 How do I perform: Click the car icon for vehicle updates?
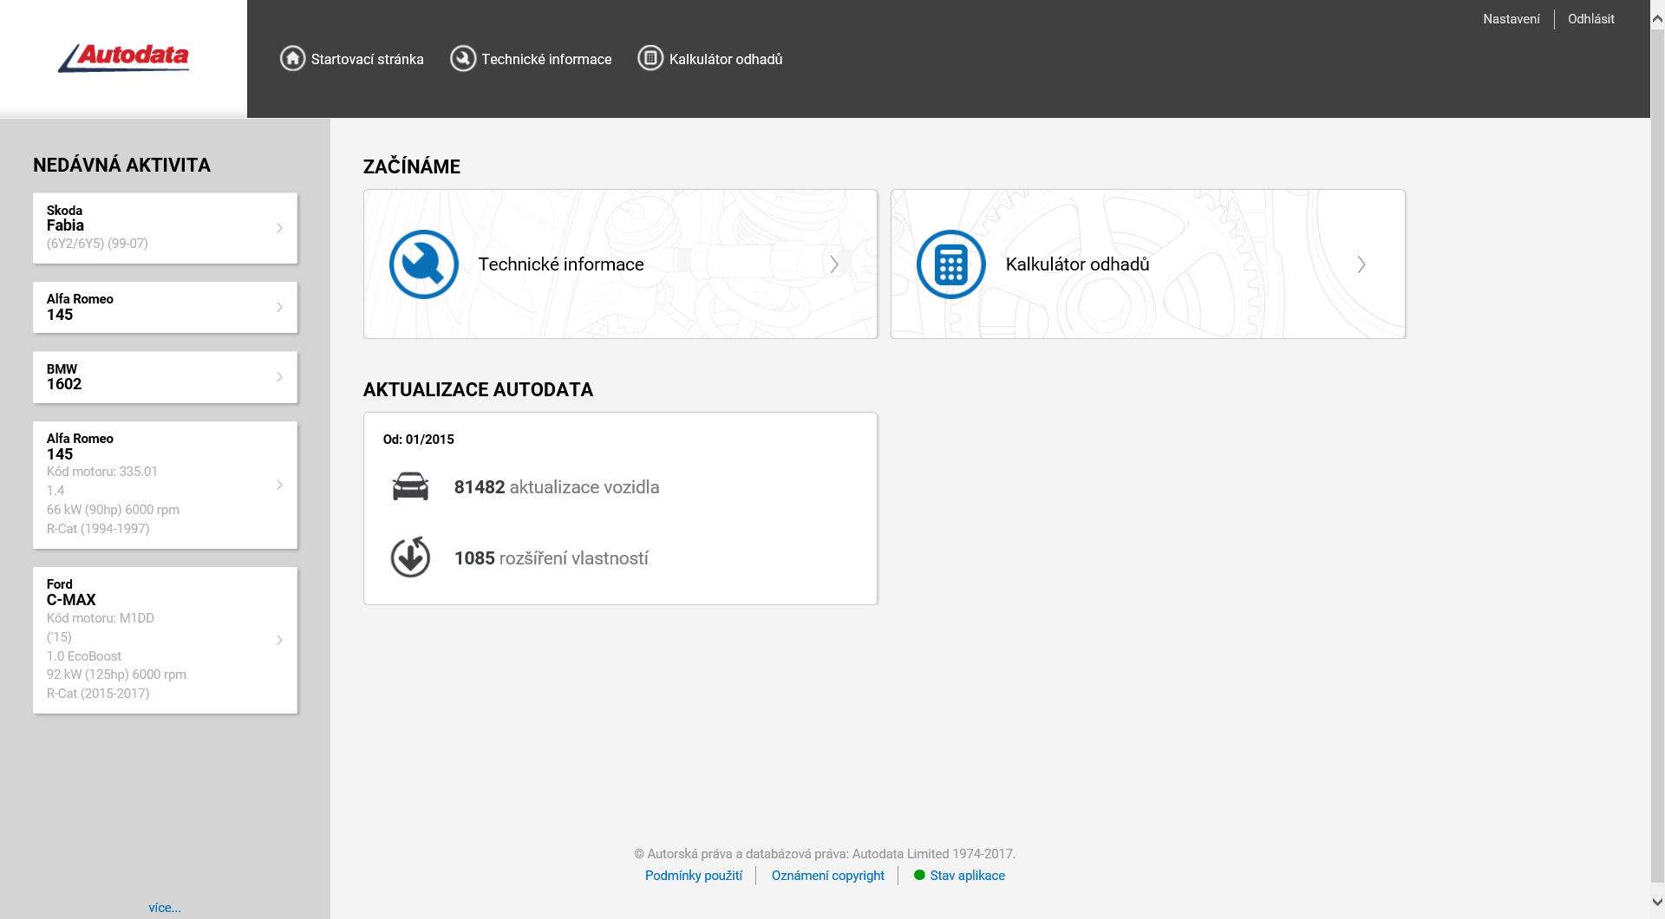[410, 486]
